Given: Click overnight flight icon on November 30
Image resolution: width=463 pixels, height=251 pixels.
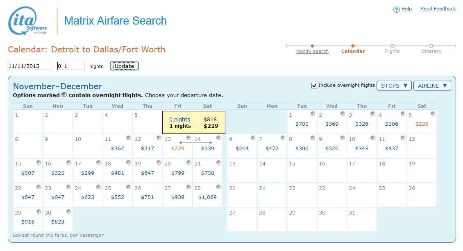Looking at the screenshot, I should point(68,212).
